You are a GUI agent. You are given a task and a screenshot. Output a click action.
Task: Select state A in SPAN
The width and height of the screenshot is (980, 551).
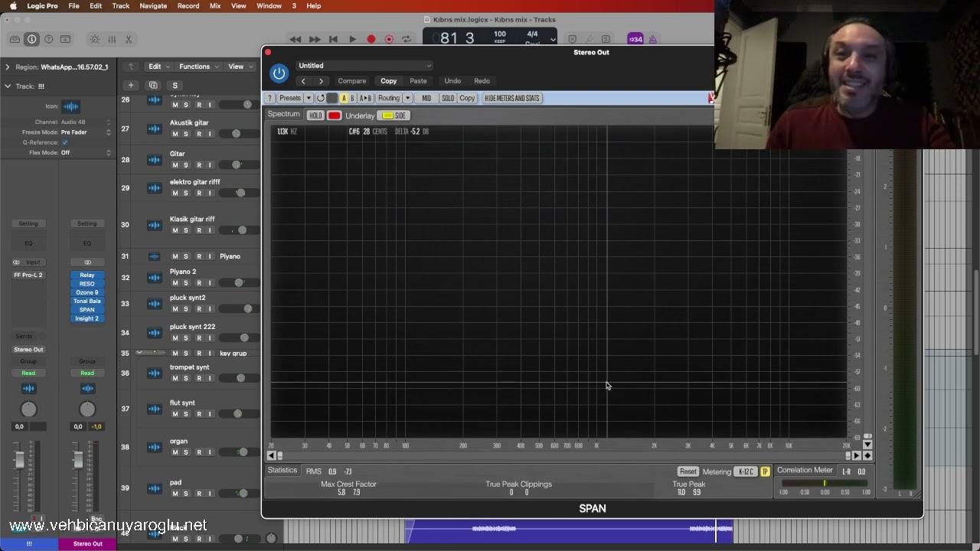tap(344, 98)
